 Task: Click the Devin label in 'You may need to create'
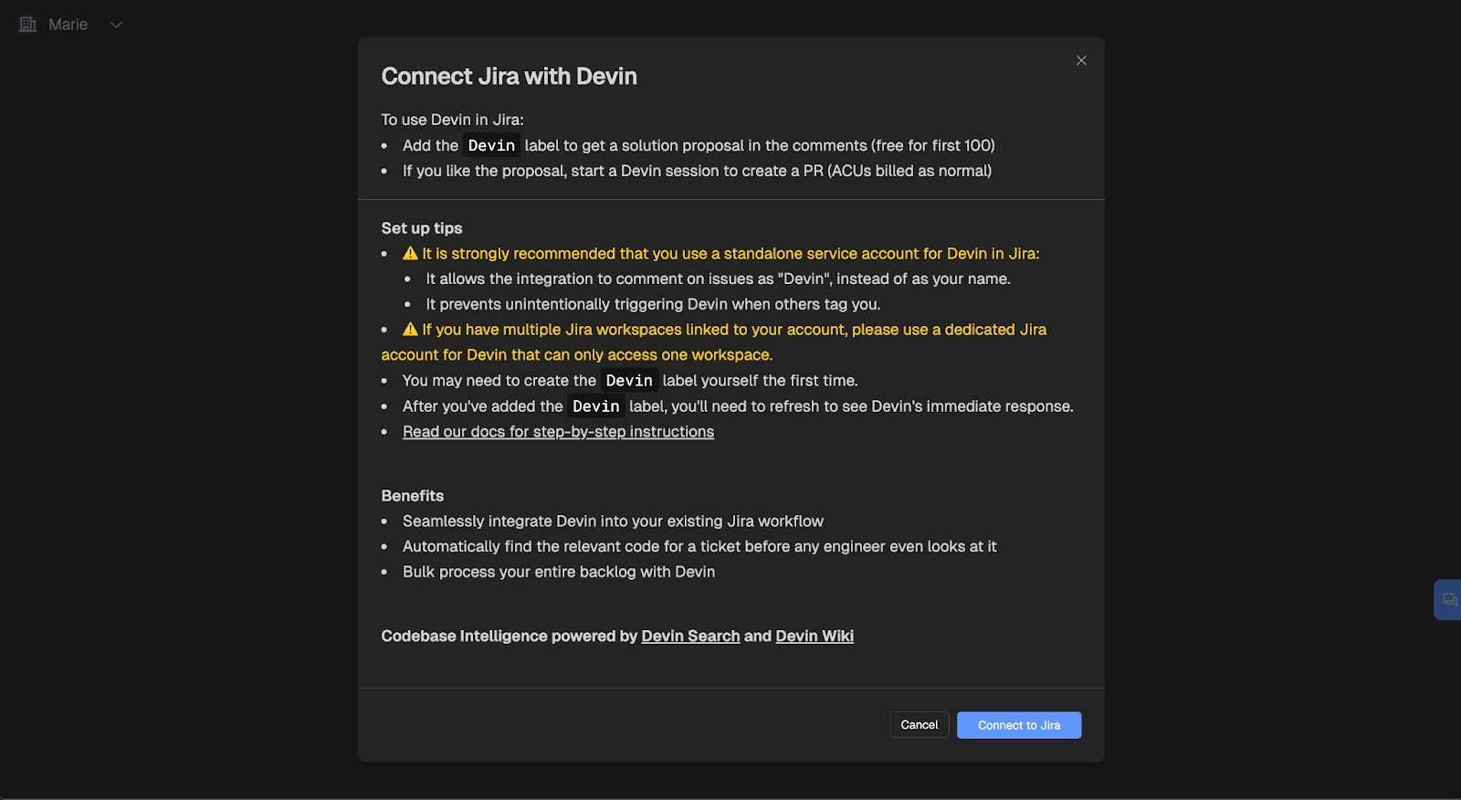tap(629, 381)
